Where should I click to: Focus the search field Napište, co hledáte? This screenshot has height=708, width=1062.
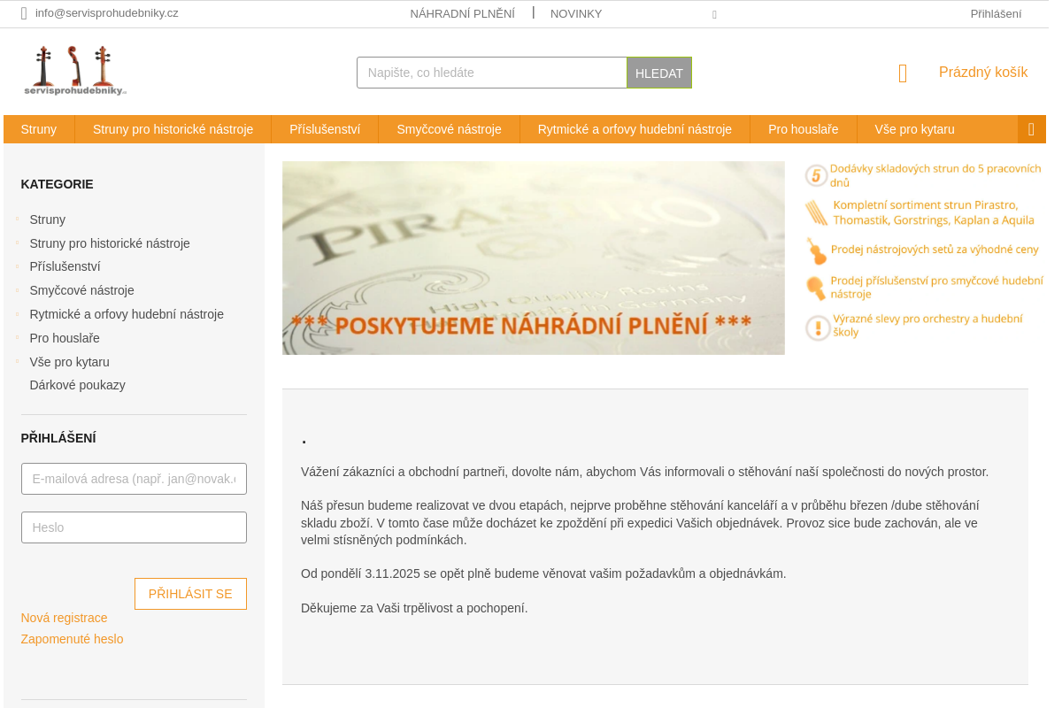point(492,73)
